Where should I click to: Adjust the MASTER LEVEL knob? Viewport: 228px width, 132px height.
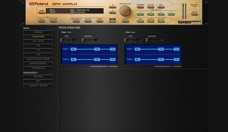coord(125,11)
